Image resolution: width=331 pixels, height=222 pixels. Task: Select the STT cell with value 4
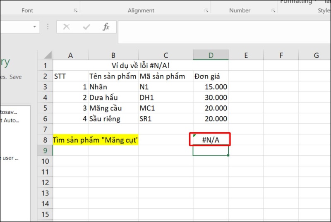(70, 119)
